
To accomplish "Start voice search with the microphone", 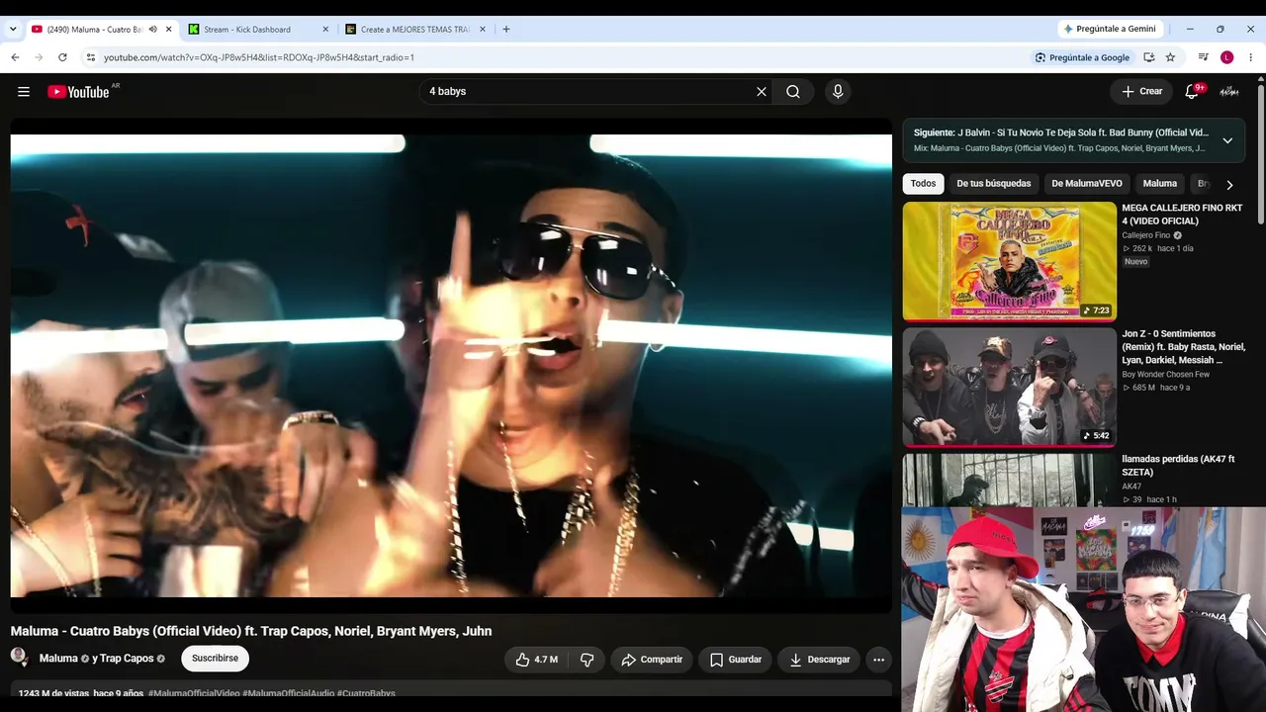I will coord(838,92).
